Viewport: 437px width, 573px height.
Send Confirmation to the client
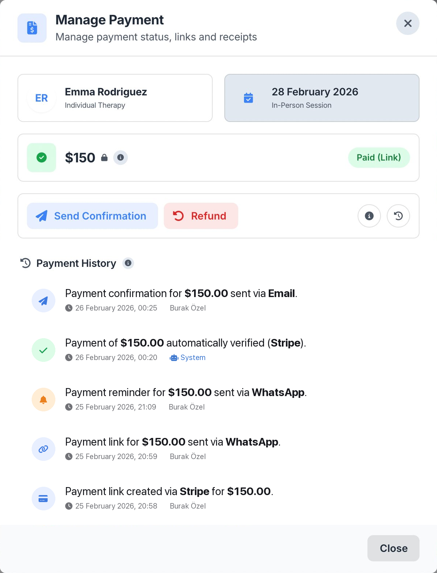click(92, 216)
